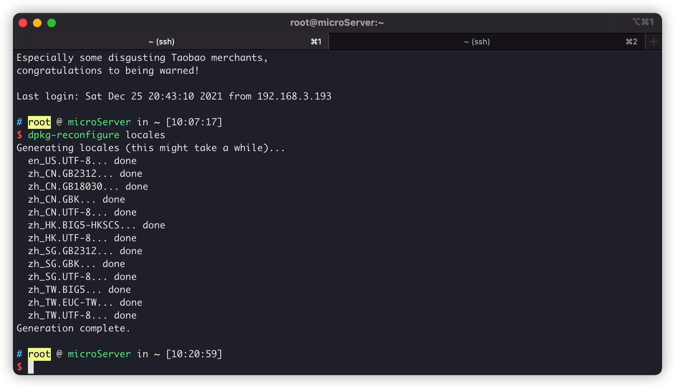
Task: Switch to the first ssh tab
Action: click(x=171, y=42)
